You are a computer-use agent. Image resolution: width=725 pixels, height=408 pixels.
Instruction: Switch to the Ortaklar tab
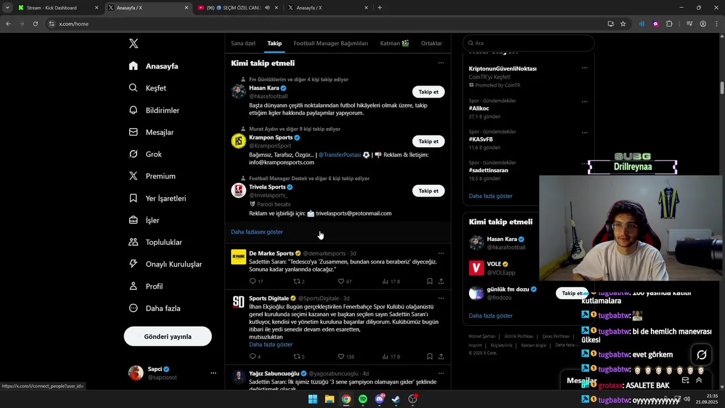[x=432, y=43]
